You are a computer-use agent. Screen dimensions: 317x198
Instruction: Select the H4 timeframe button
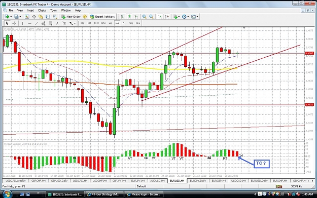tap(117, 23)
